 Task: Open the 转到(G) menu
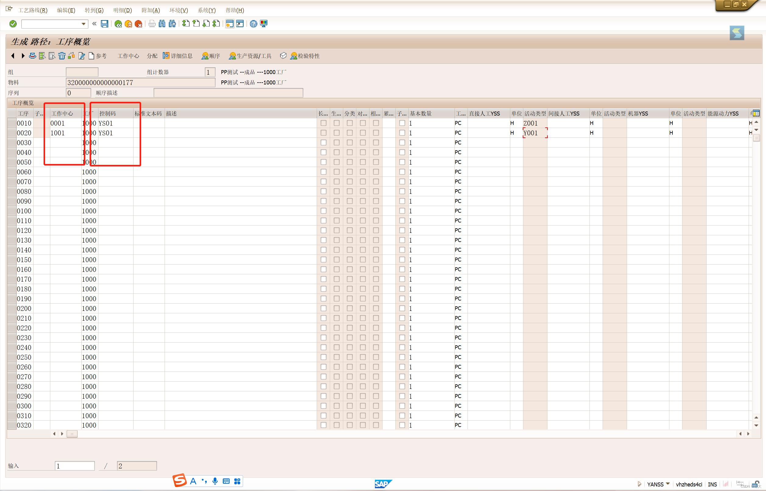(x=94, y=10)
